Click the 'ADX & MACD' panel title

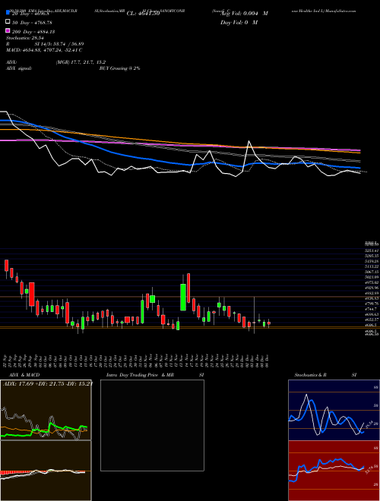tap(24, 375)
